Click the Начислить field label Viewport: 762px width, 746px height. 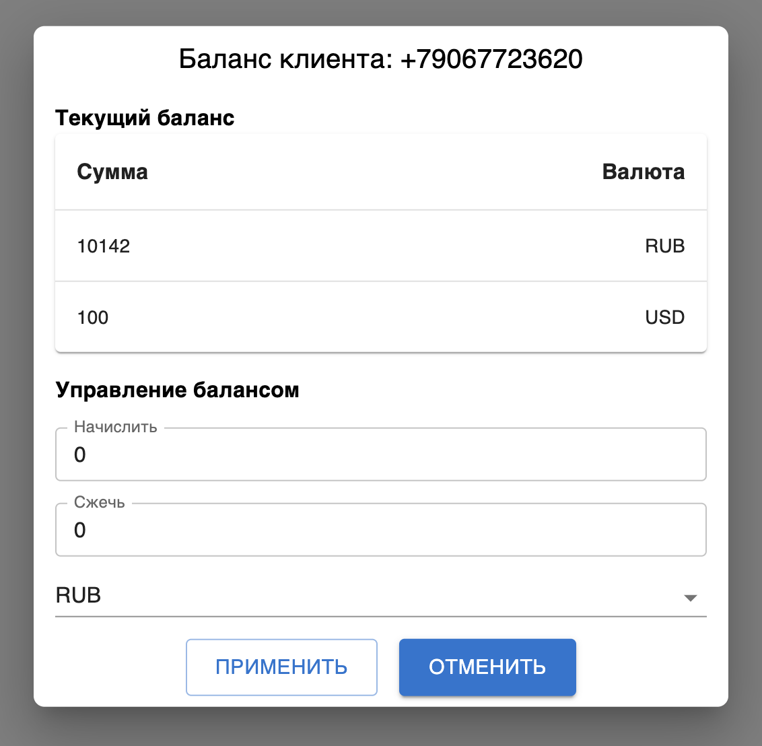116,428
